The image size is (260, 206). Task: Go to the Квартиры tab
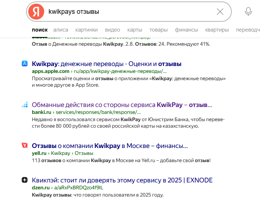(217, 30)
